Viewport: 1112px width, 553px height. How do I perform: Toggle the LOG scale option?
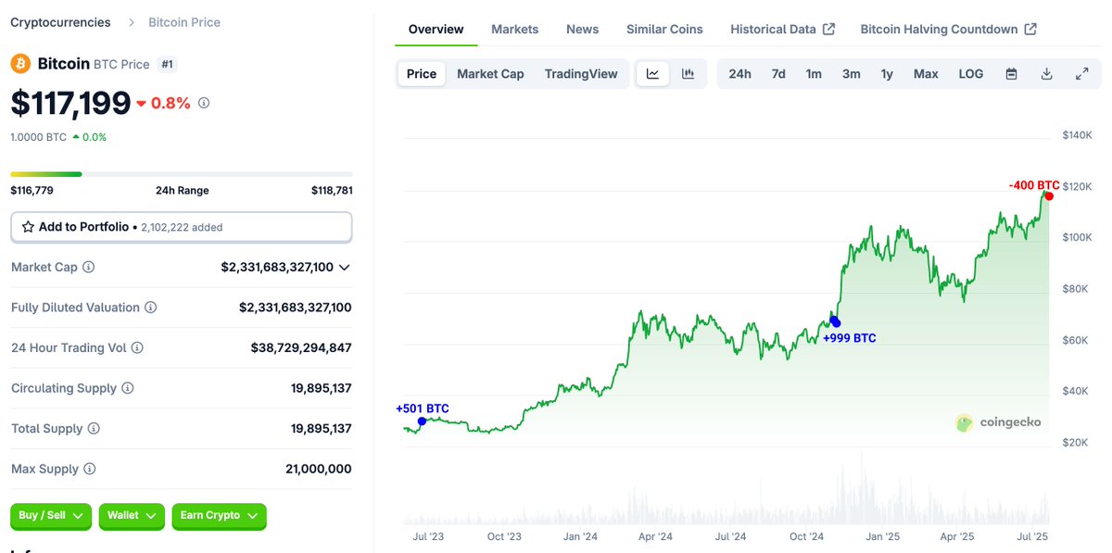coord(971,74)
